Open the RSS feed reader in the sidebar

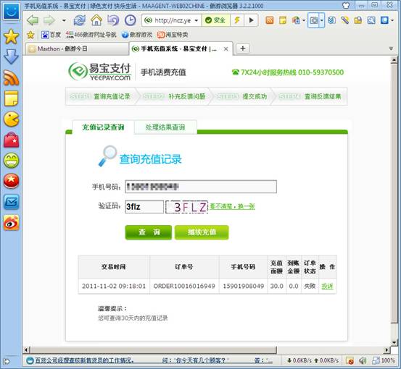[x=11, y=77]
